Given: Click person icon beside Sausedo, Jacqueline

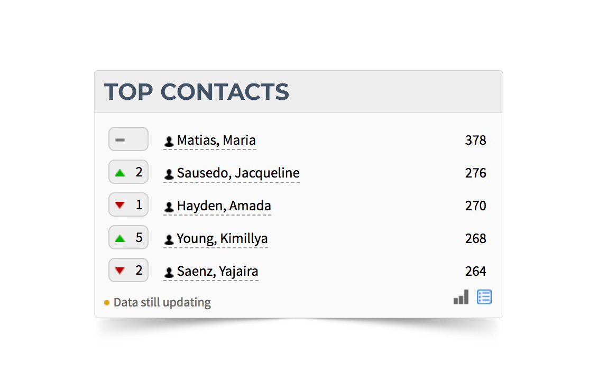Looking at the screenshot, I should point(169,174).
